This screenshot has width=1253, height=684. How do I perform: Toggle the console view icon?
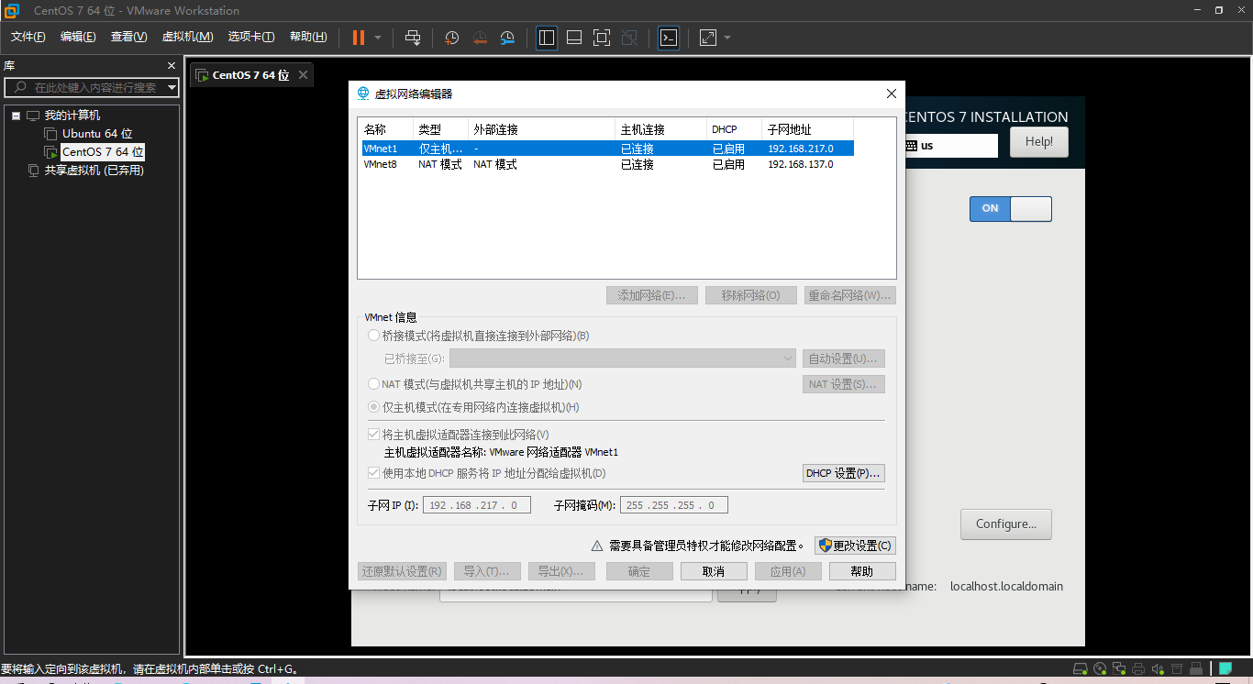click(x=670, y=38)
